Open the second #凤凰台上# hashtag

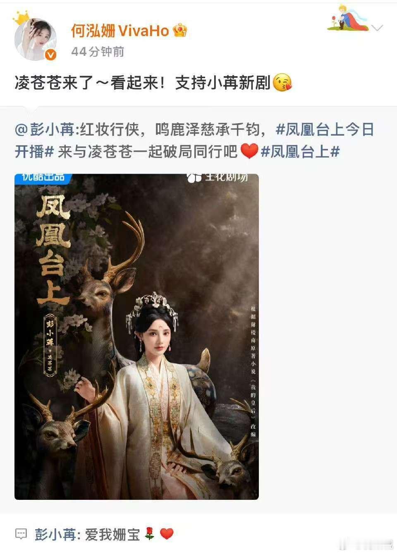click(300, 152)
